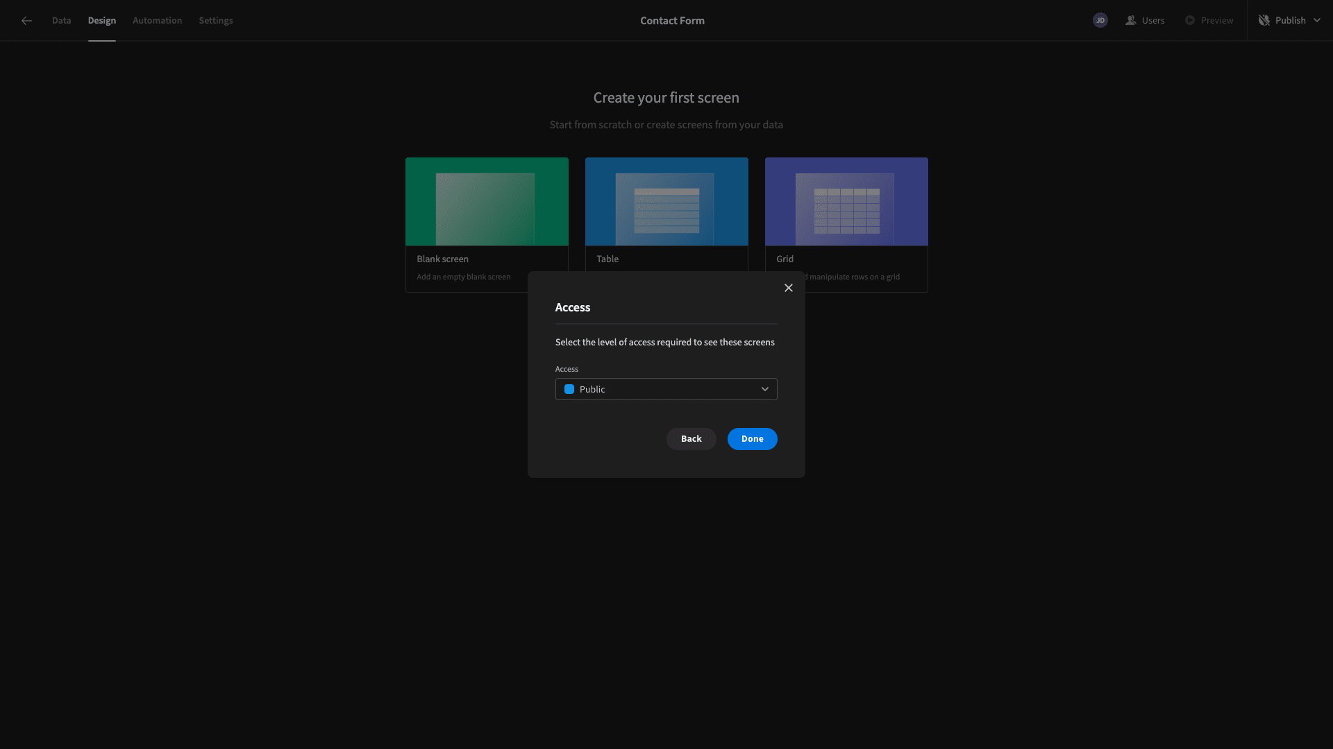
Task: Click the Preview play button
Action: point(1209,21)
